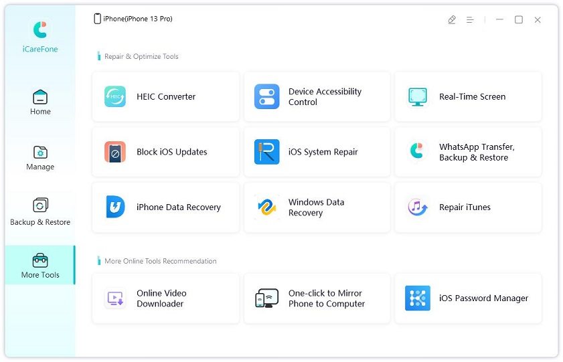
Task: Click the iOS Password Manager icon
Action: 418,298
